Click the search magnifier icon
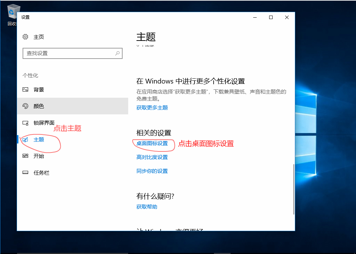Screen dimensions: 356x254 pos(118,53)
